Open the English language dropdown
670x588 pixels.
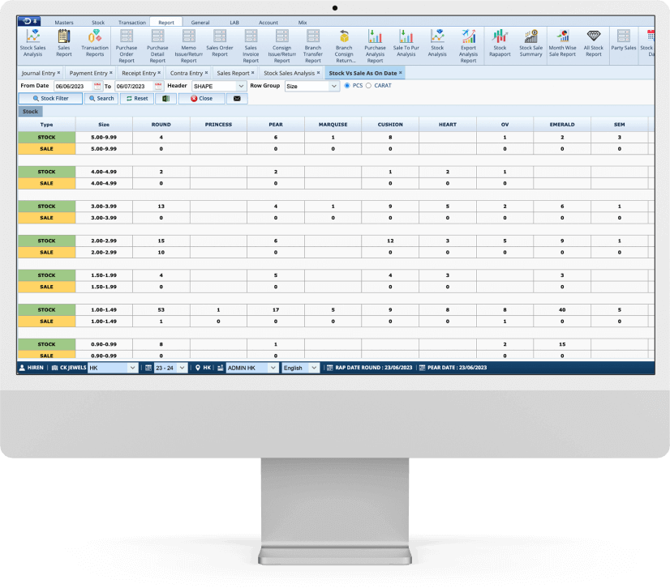(314, 368)
